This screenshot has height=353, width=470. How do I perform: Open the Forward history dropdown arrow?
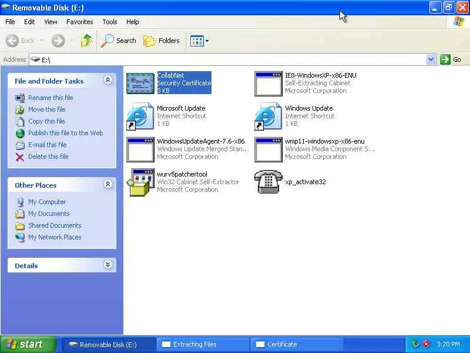pyautogui.click(x=72, y=40)
